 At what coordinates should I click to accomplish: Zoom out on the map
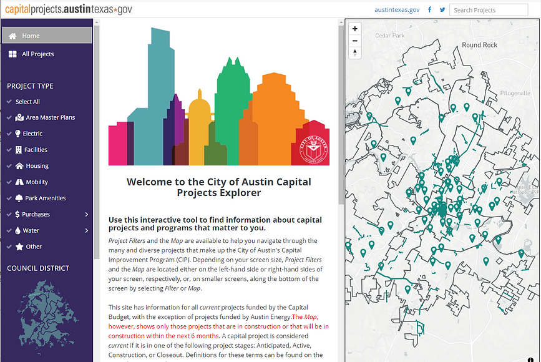(354, 41)
